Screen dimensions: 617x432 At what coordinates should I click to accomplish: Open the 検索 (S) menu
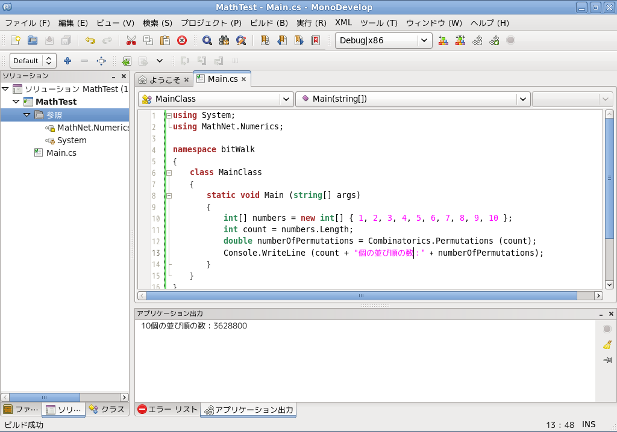tap(157, 23)
